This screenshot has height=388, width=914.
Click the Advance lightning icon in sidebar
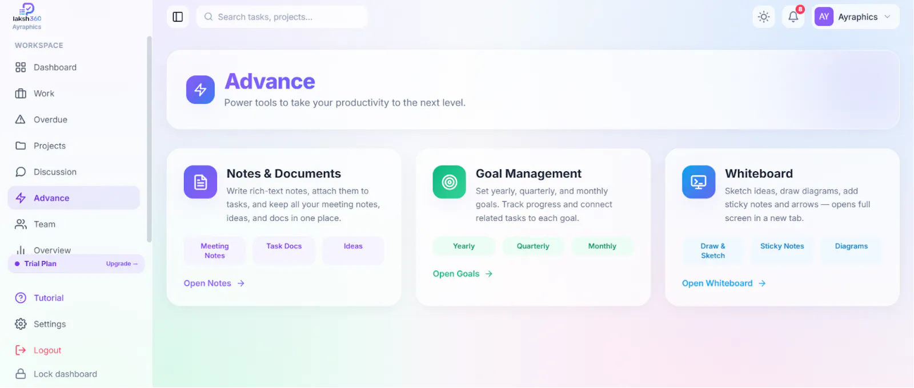(21, 198)
